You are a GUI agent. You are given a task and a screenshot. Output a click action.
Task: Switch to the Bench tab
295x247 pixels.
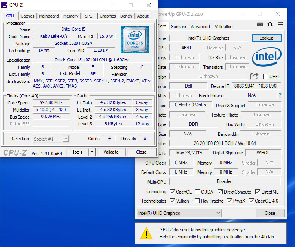pos(126,16)
